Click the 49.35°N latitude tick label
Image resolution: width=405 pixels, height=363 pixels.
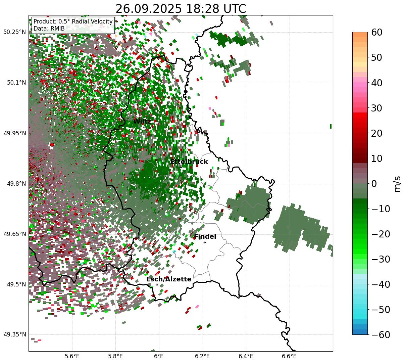click(x=14, y=334)
